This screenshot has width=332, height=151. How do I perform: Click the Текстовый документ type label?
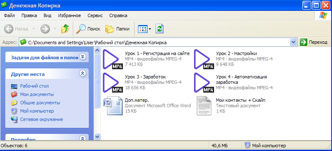pyautogui.click(x=238, y=106)
